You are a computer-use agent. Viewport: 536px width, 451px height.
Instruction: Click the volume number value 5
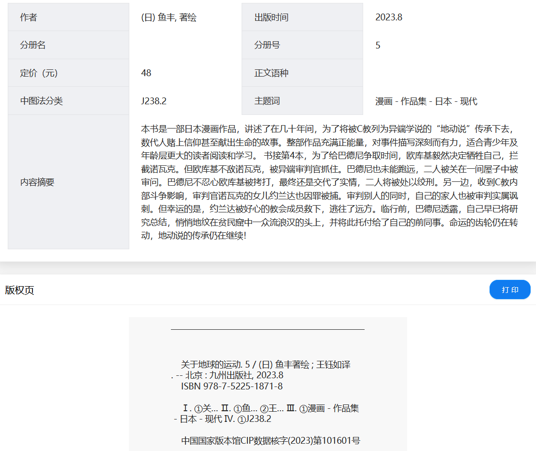378,45
